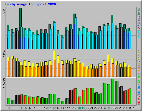Image resolution: width=142 pixels, height=111 pixels.
Task: Click the "Daily usage for April 2026" title
Action: tap(31, 4)
